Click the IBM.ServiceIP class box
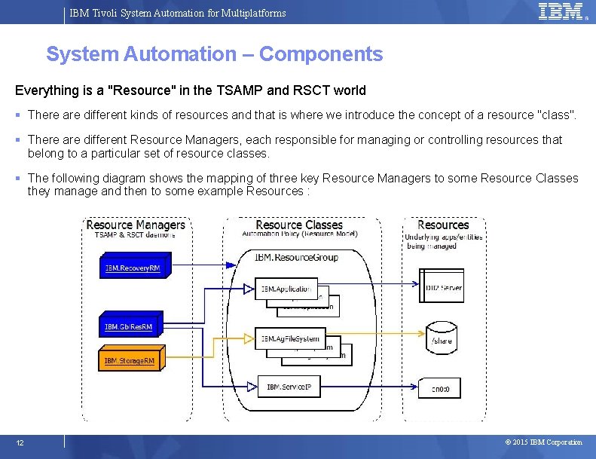Image resolution: width=596 pixels, height=459 pixels. click(x=289, y=387)
